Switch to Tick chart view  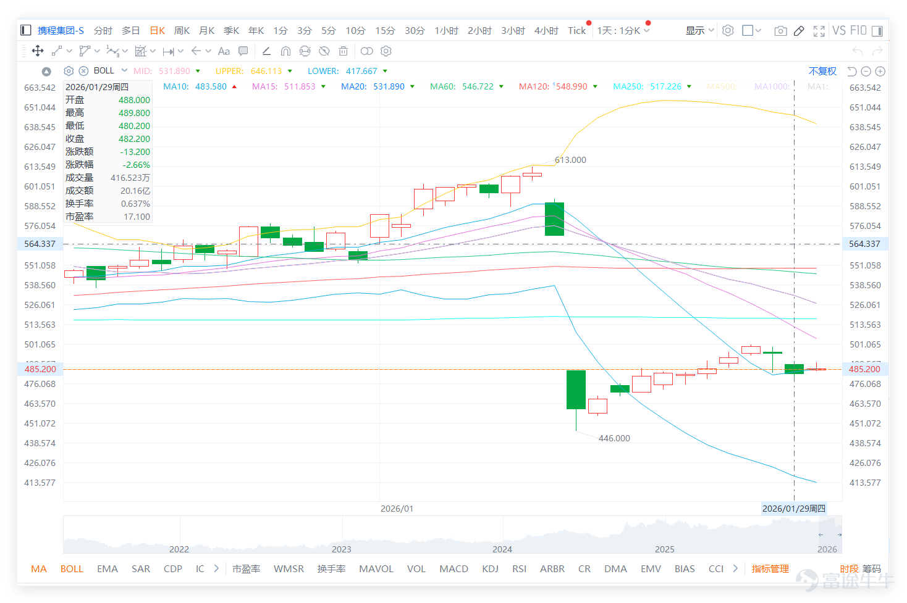pos(577,30)
